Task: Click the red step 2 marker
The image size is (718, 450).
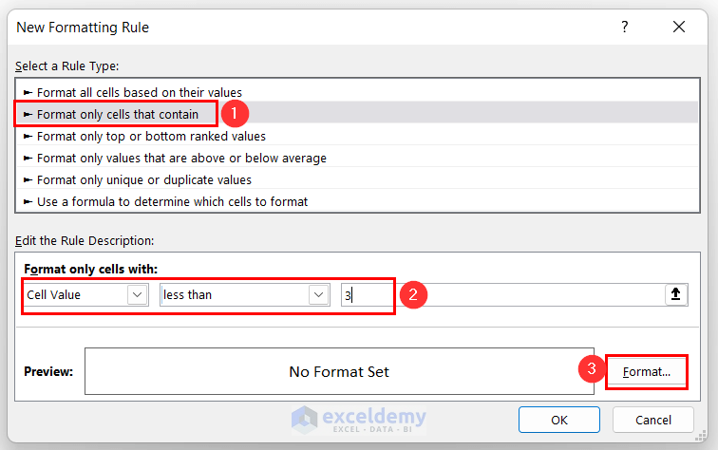Action: (412, 294)
